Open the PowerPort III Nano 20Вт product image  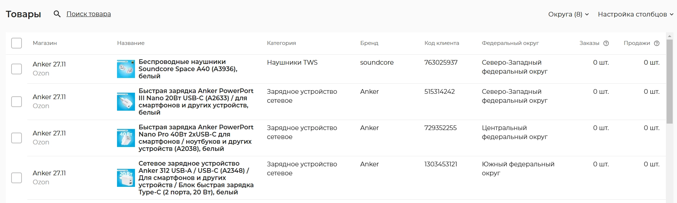126,102
